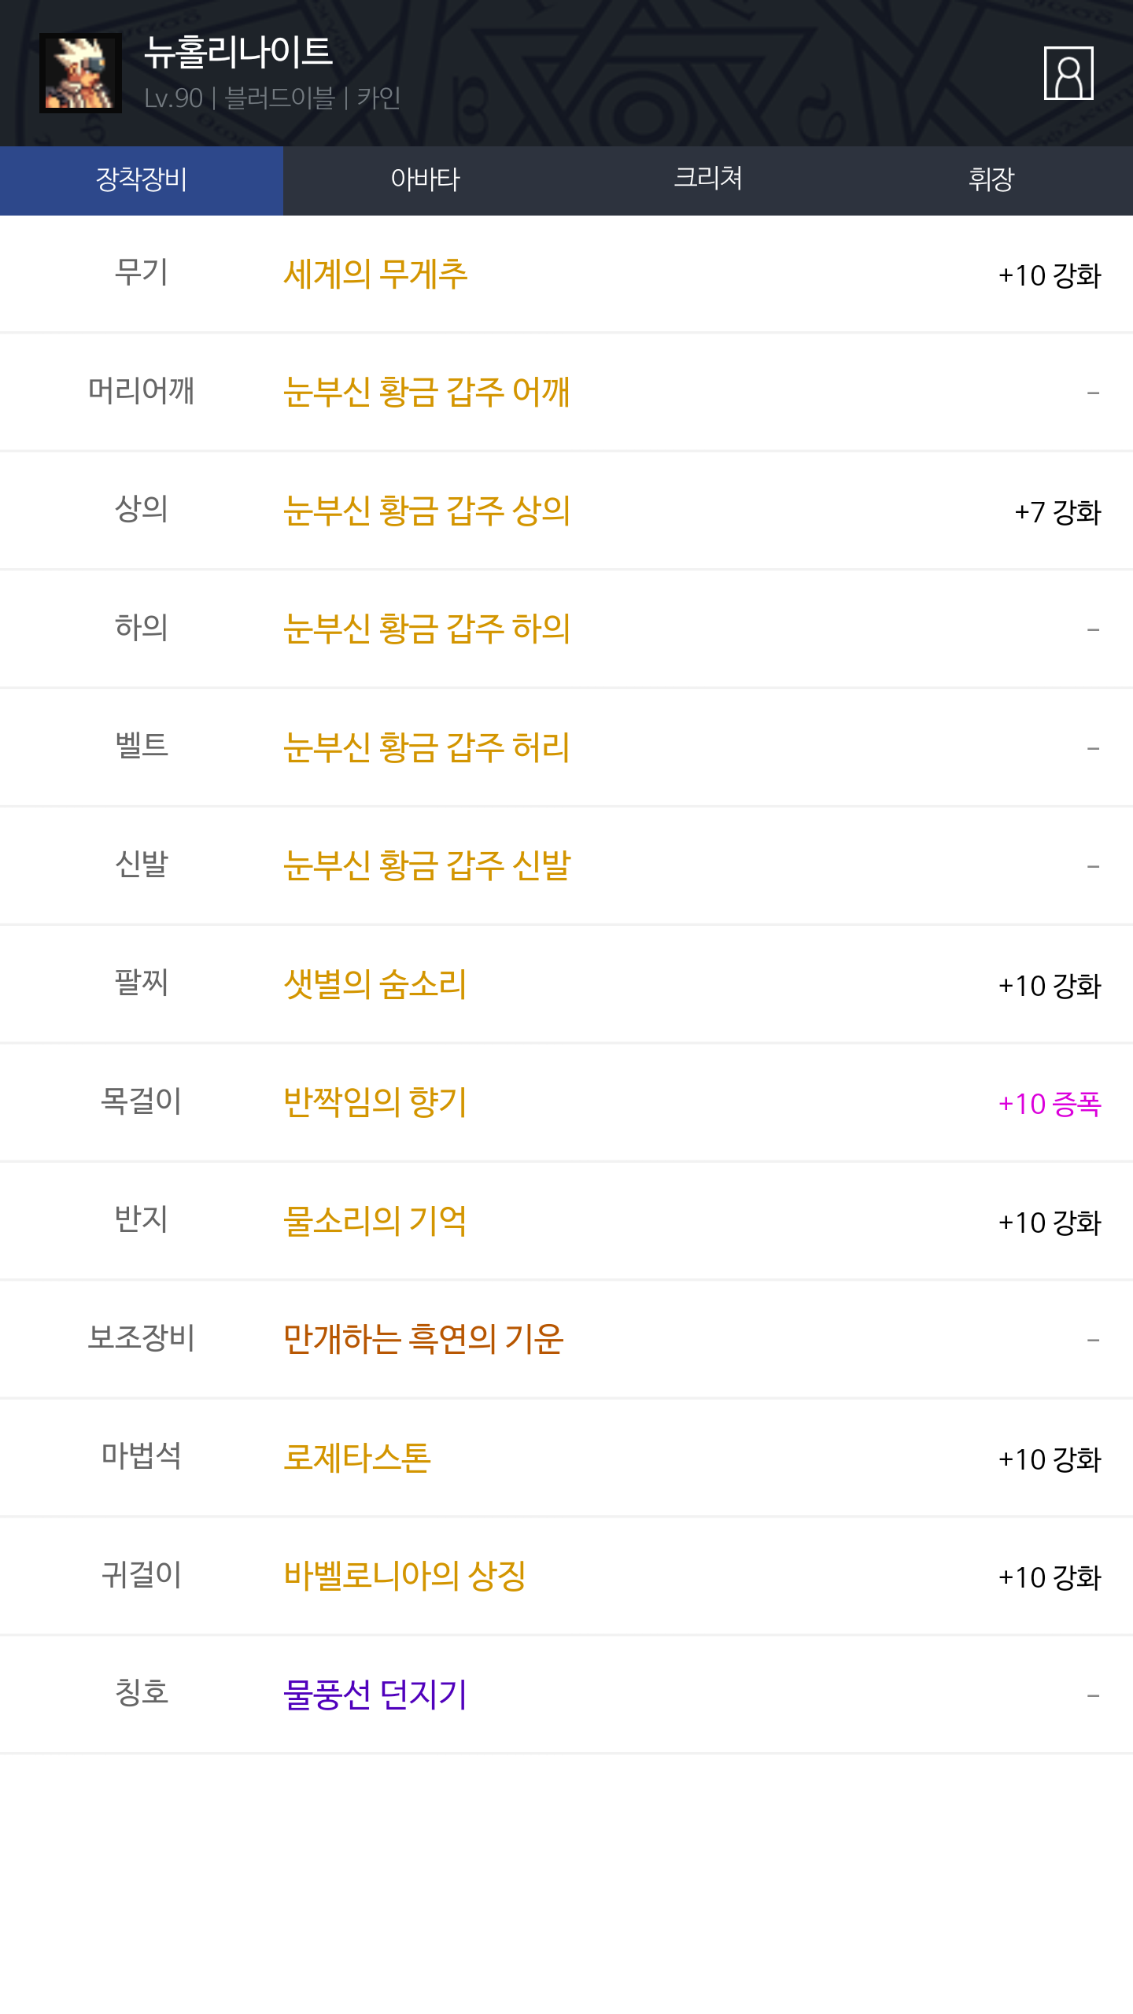
Task: View title item 물풍선 던지기
Action: pos(375,1695)
